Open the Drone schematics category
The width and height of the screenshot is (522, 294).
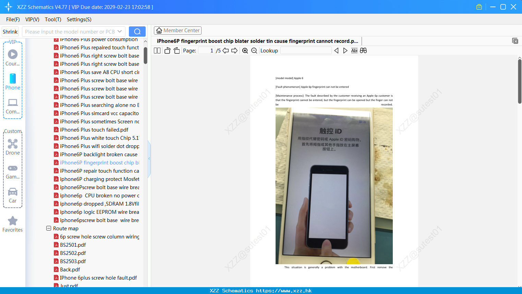pos(12,147)
